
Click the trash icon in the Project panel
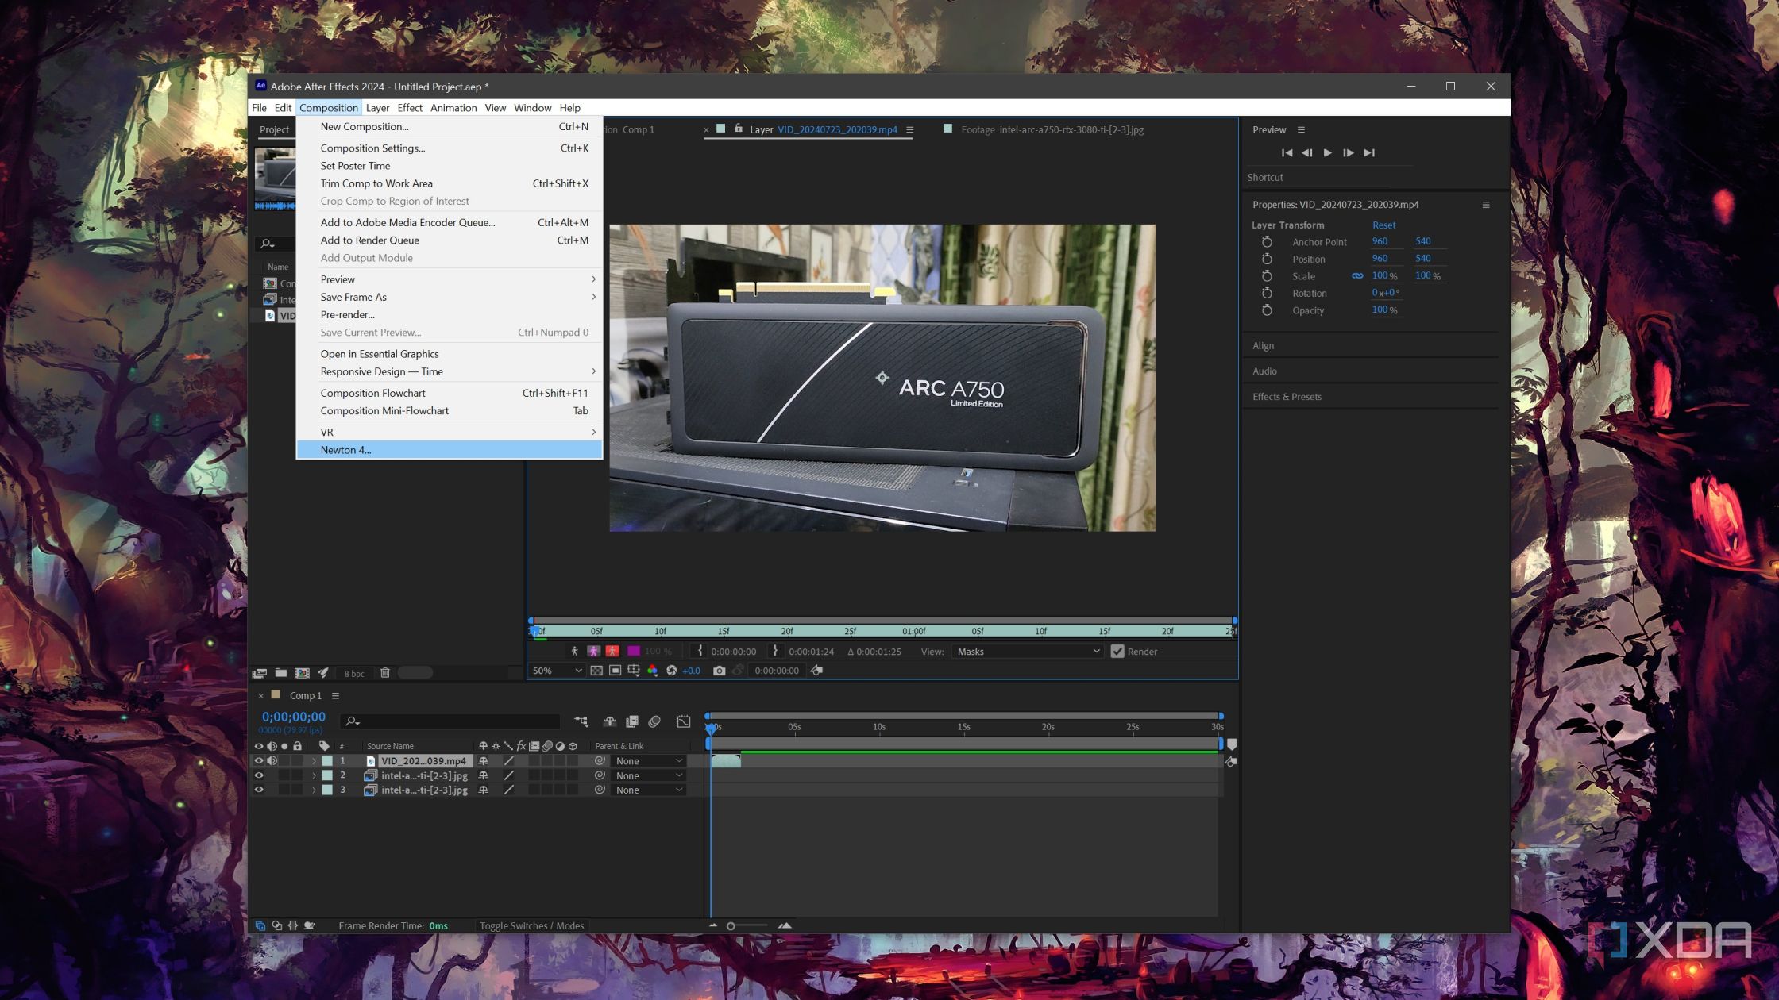pyautogui.click(x=385, y=672)
